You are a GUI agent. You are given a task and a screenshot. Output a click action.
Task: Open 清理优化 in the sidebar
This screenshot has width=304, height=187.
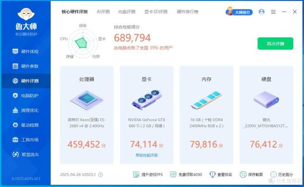25,110
